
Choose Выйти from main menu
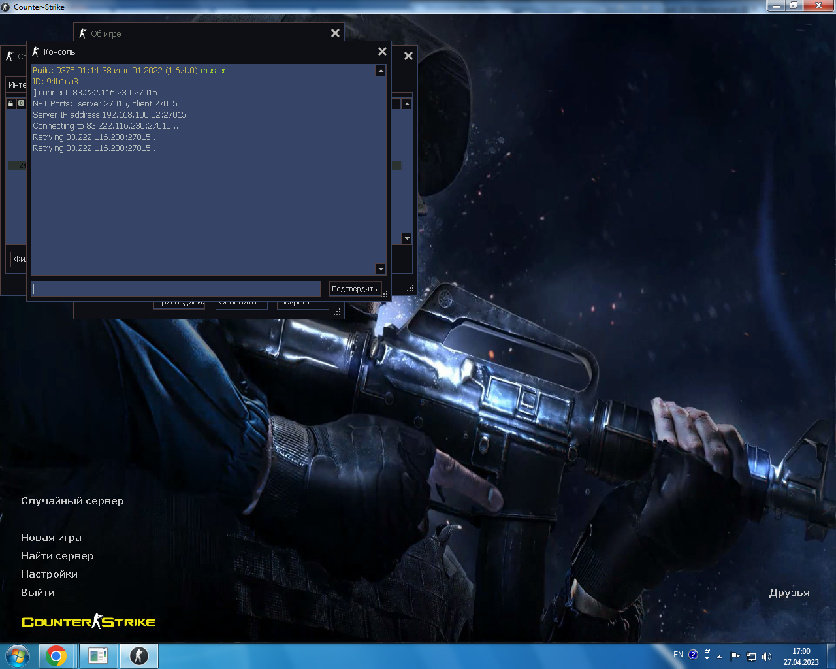coord(37,593)
